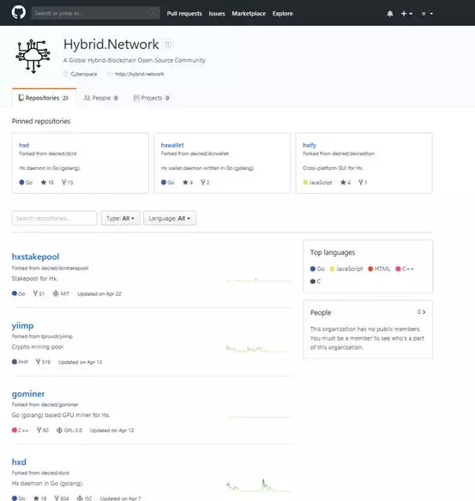Open the pinned hxify repository
475x501 pixels.
tap(310, 145)
